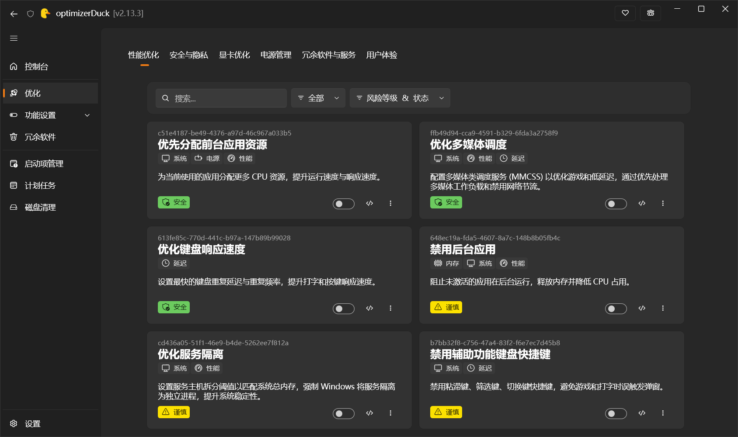Enable 禁用辅助功能键盘快捷键 toggle

616,413
